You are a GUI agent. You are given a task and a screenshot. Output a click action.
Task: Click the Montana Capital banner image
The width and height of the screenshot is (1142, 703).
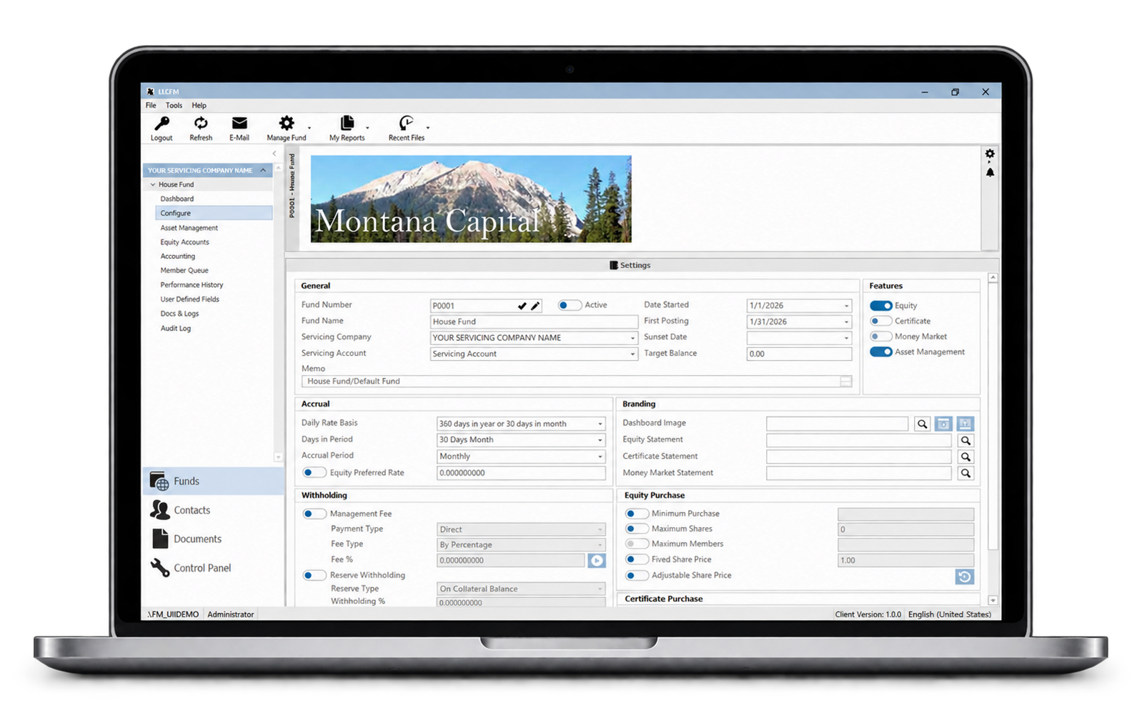(471, 199)
